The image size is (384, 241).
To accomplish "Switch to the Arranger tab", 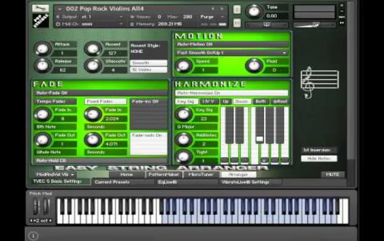I will [239, 175].
